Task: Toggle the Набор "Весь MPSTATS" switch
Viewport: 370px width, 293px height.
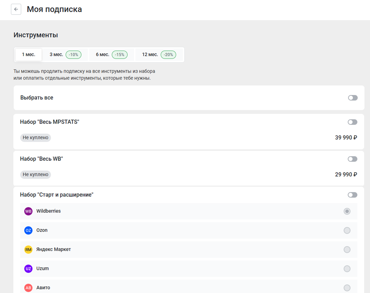Action: tap(353, 122)
